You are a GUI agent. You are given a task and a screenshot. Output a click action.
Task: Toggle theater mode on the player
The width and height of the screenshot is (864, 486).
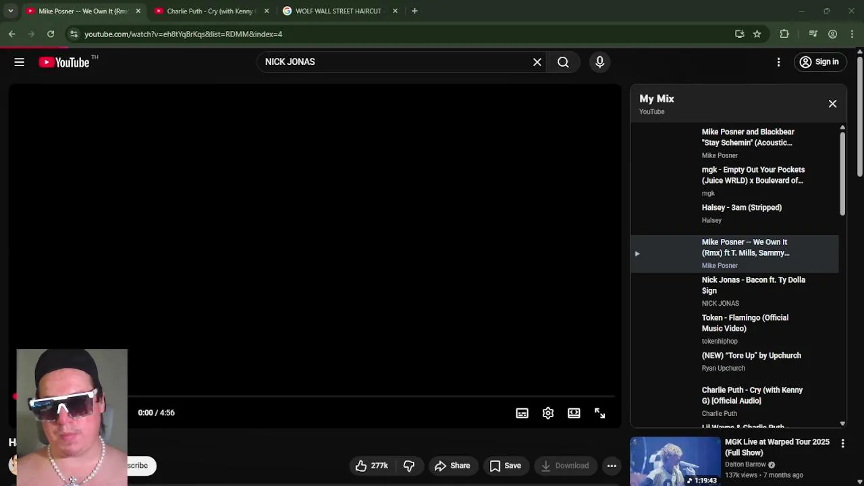point(574,413)
